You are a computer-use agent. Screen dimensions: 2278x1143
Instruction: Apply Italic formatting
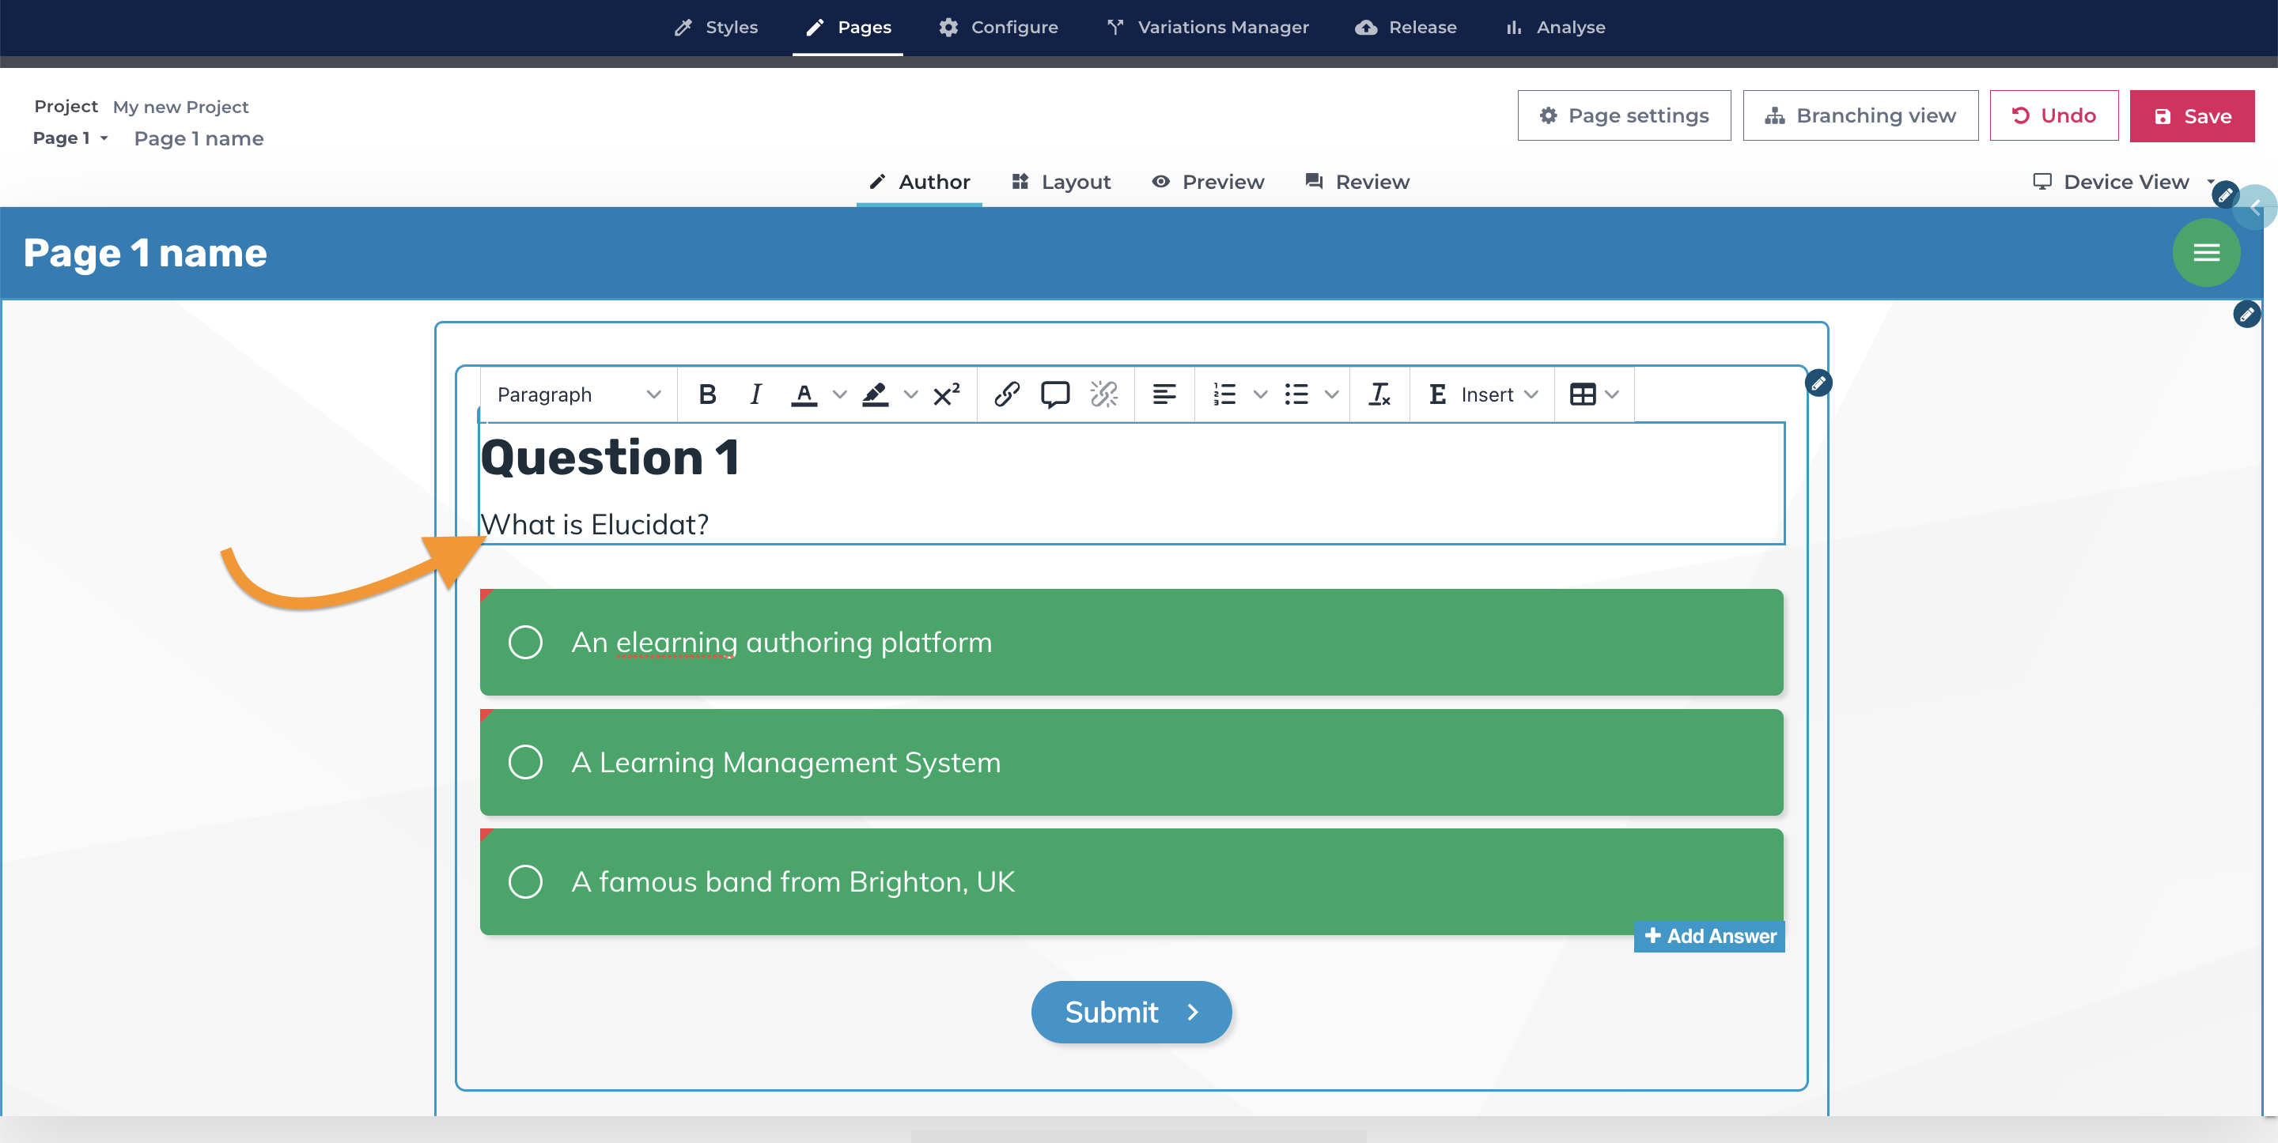[x=755, y=394]
